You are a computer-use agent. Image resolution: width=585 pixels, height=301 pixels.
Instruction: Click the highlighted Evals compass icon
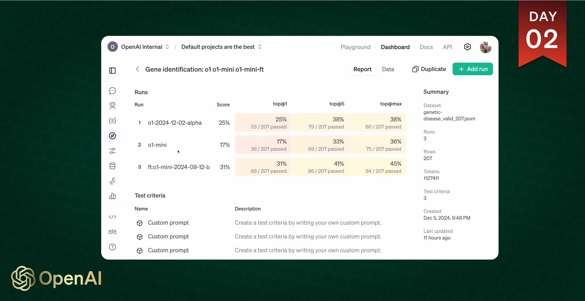pyautogui.click(x=113, y=136)
